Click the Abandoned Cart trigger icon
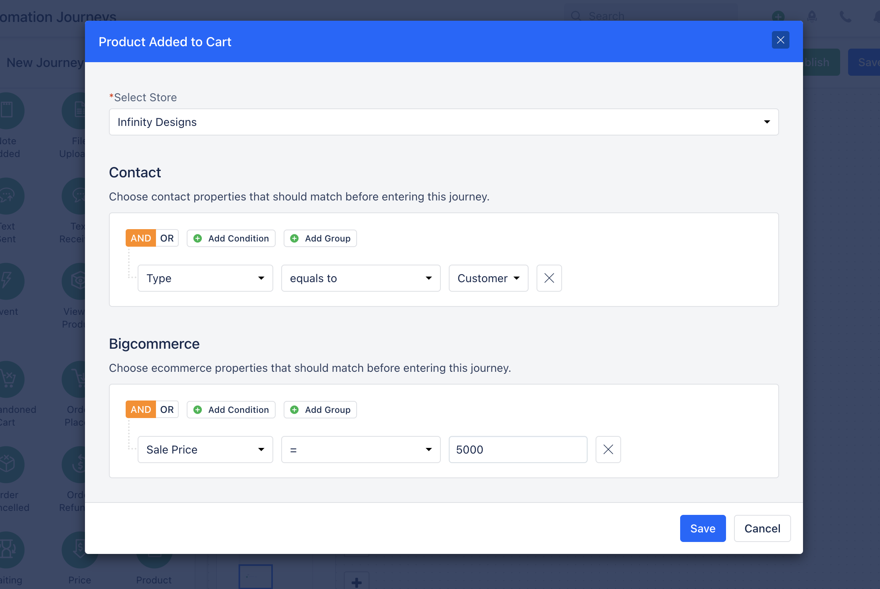The image size is (880, 589). pyautogui.click(x=7, y=379)
